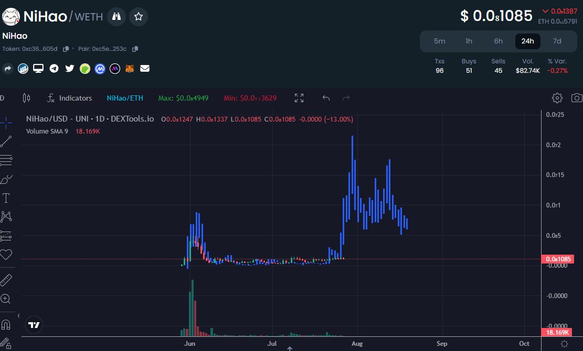The height and width of the screenshot is (351, 583).
Task: Click the current price label 0.0₈1085 on axis
Action: [558, 259]
